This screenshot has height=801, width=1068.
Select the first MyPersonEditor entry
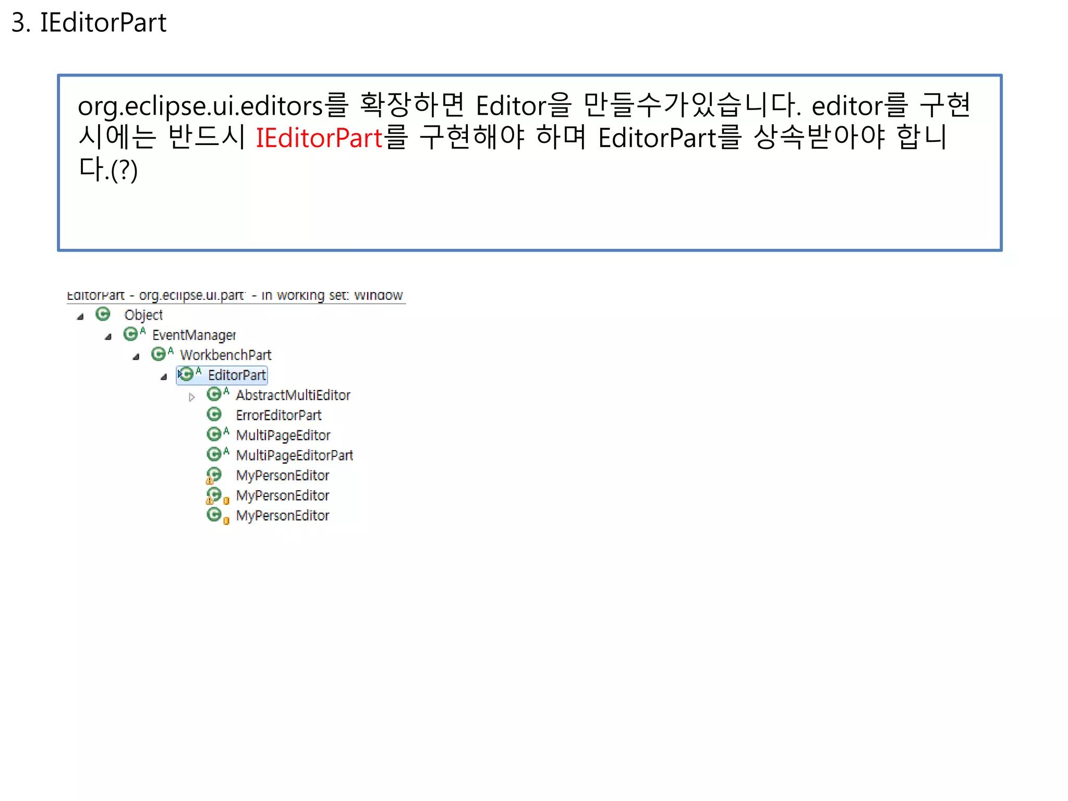point(283,476)
